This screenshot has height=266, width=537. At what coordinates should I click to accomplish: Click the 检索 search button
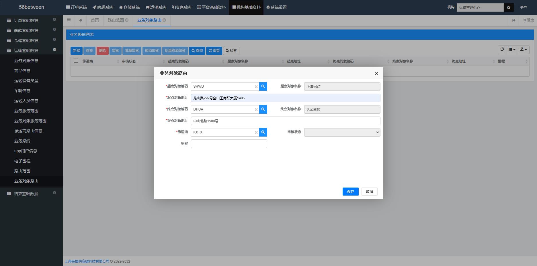pyautogui.click(x=231, y=51)
